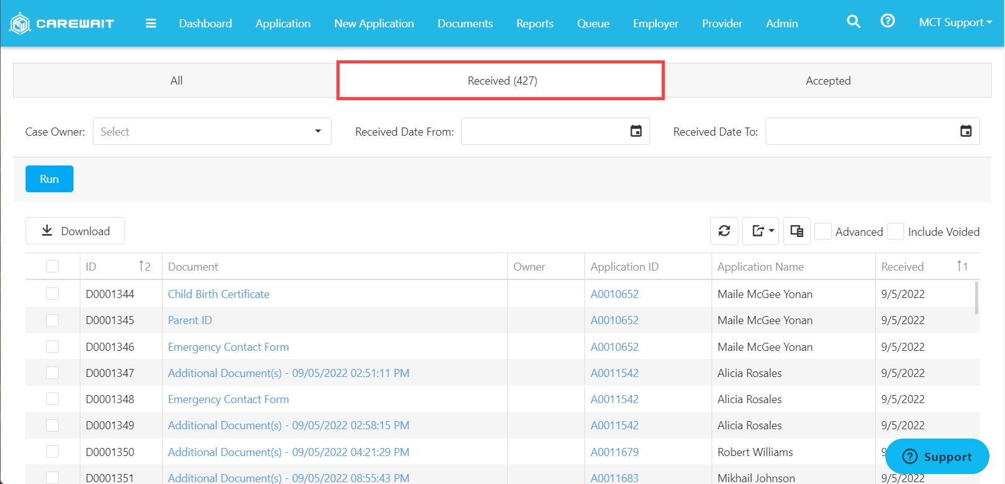Check the row D0001347 checkbox
This screenshot has height=484, width=1005.
pyautogui.click(x=52, y=373)
